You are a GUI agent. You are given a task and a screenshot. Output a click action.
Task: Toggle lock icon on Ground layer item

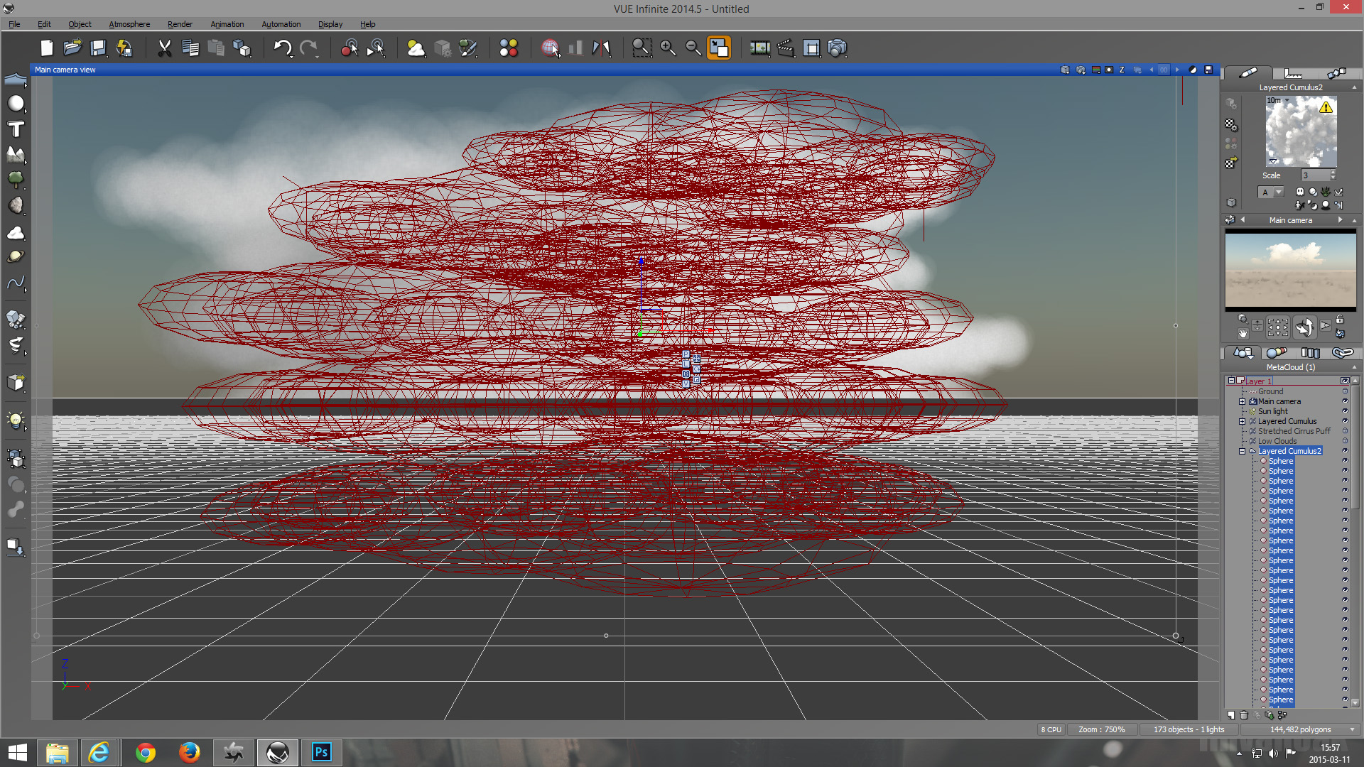1345,391
